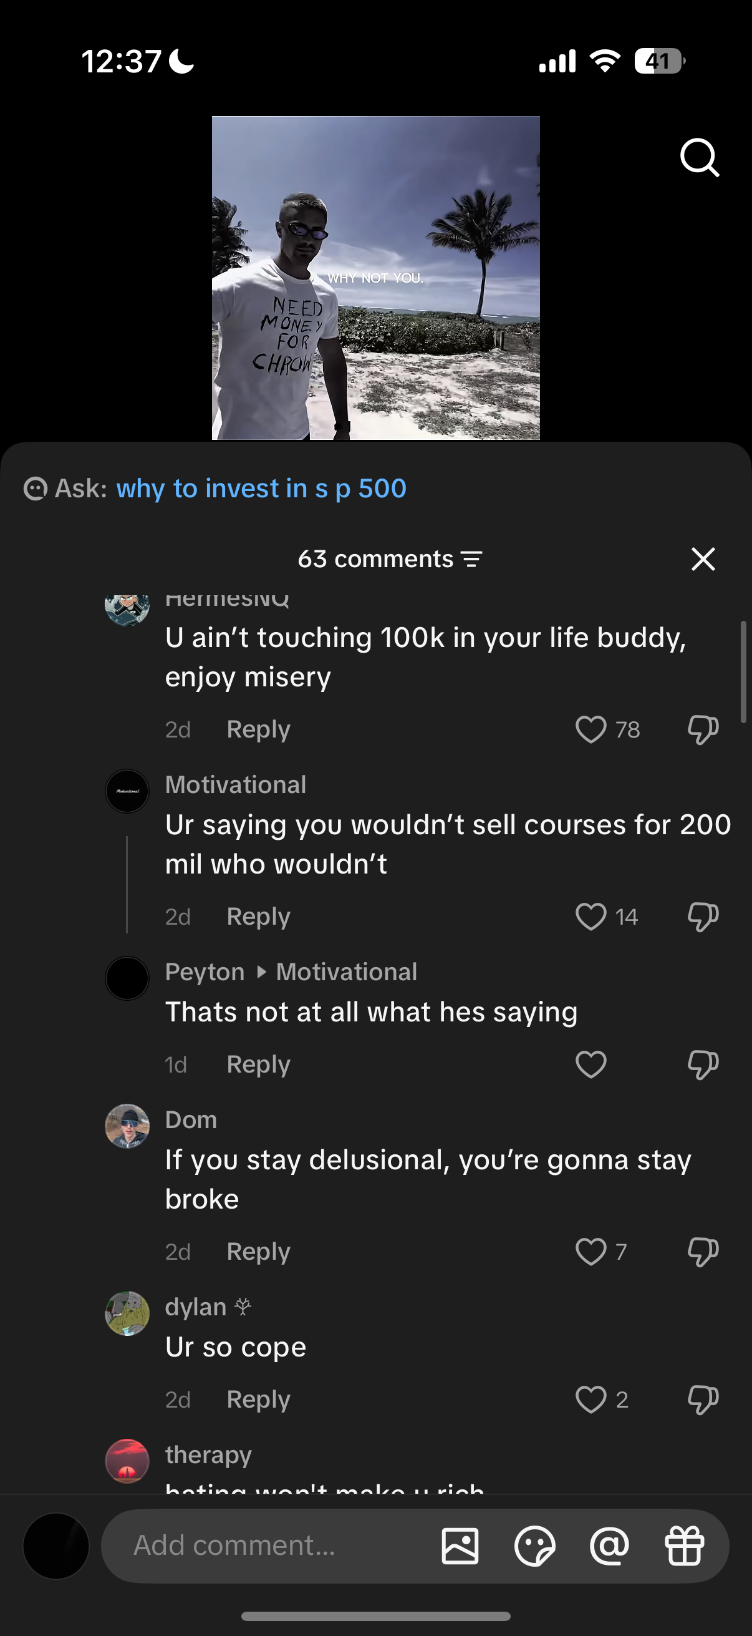Dislike the Motivational comment
This screenshot has width=752, height=1636.
point(703,917)
